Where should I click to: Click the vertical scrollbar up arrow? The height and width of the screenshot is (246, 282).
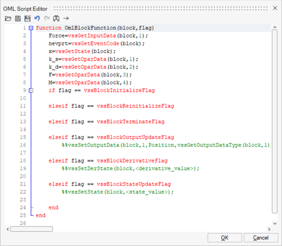coord(274,28)
